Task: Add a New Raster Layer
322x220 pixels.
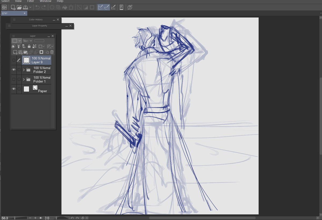Action: [x=15, y=52]
